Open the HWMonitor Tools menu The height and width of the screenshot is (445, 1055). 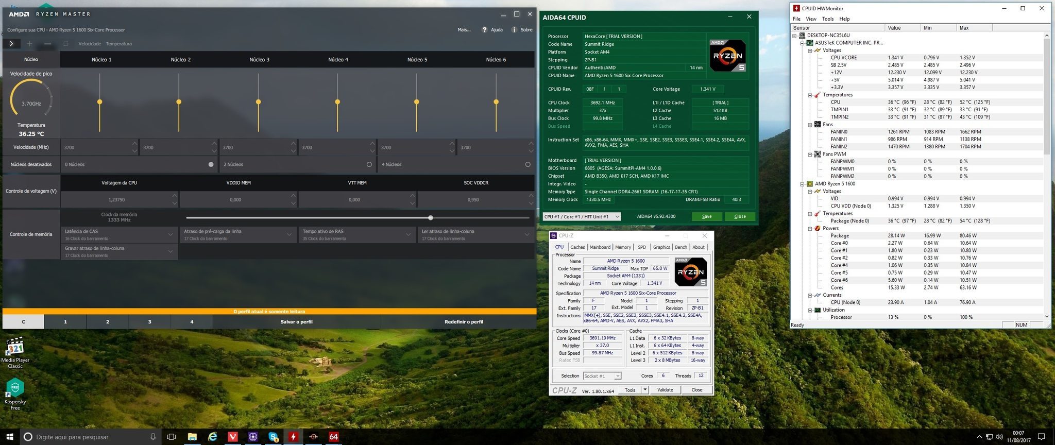828,19
